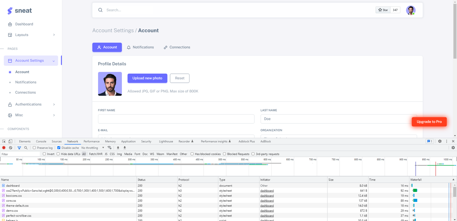Click the First Name input field
The width and height of the screenshot is (457, 221).
[x=176, y=119]
